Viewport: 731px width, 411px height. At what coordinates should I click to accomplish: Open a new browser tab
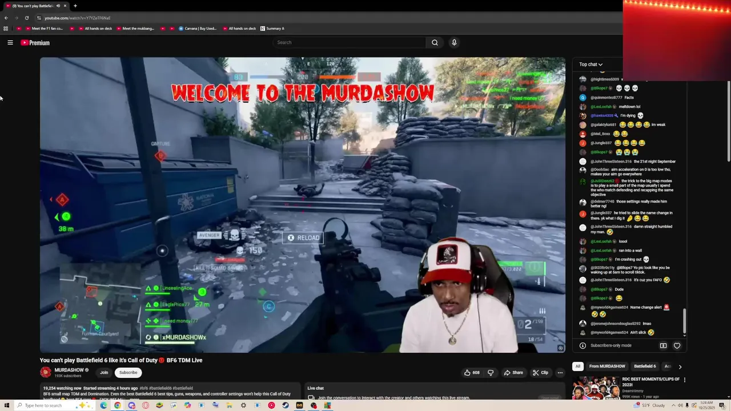[75, 6]
